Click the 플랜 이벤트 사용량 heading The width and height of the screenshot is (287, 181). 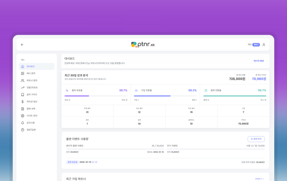(x=77, y=139)
